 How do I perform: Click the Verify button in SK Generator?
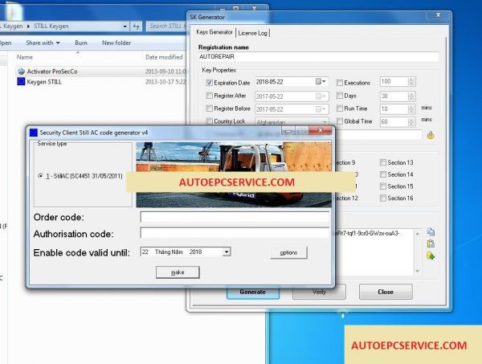(x=319, y=292)
